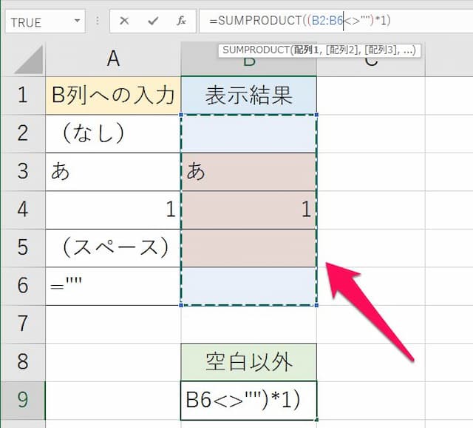The image size is (473, 428).
Task: Click the formula bar options dots
Action: point(98,21)
